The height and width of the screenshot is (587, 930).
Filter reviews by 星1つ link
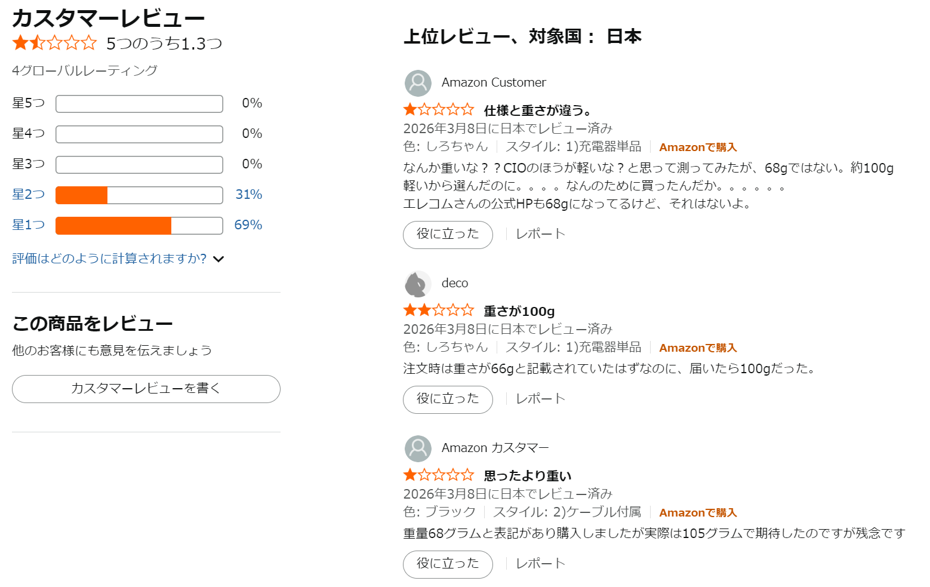[x=29, y=225]
